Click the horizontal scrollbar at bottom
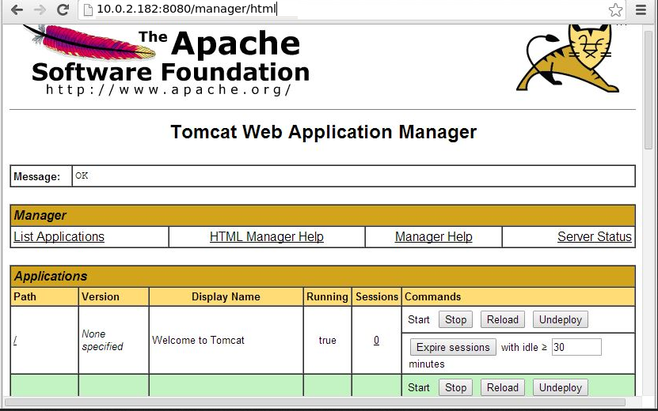 point(314,402)
